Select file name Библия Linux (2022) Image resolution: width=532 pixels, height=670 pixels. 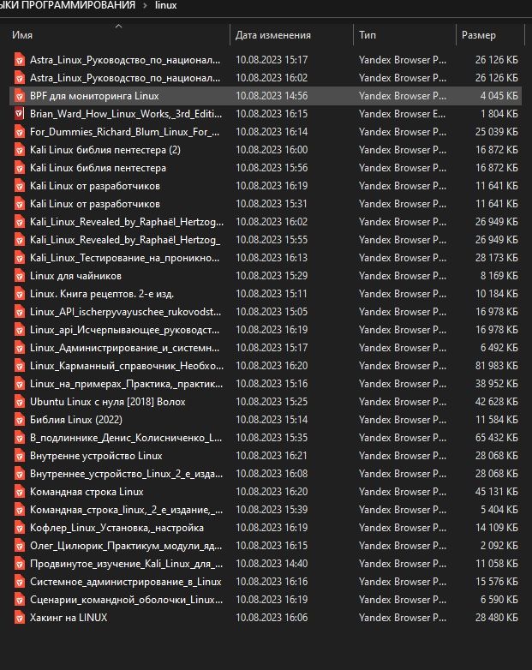pyautogui.click(x=76, y=420)
